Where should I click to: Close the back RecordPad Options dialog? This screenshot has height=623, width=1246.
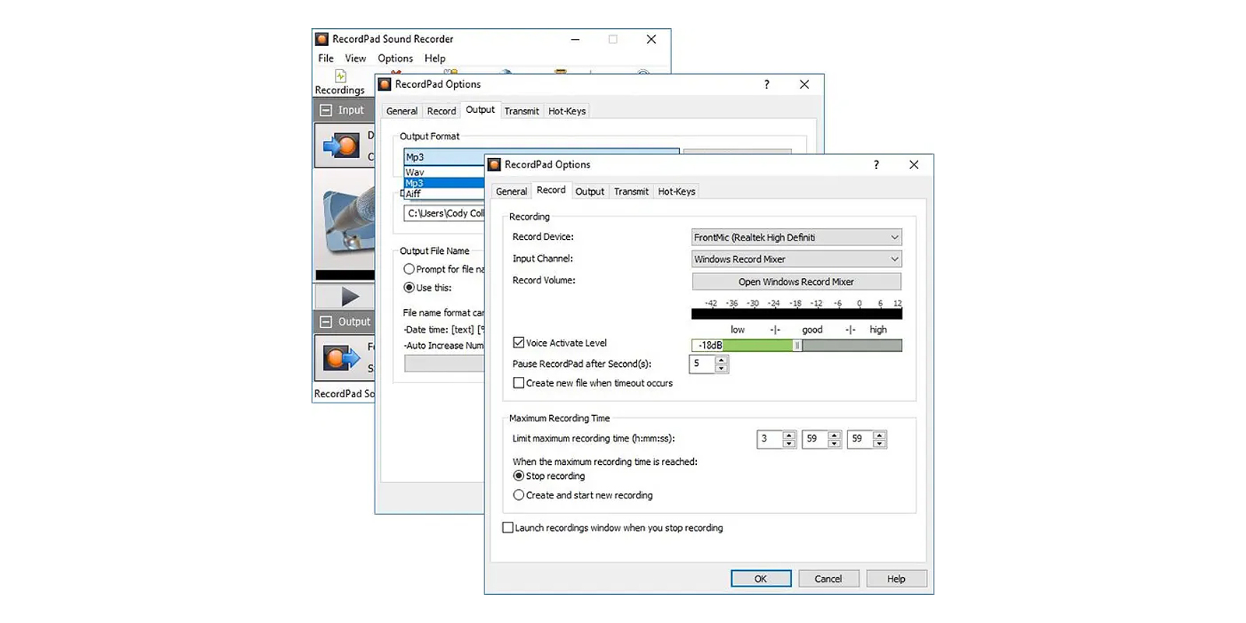[804, 84]
